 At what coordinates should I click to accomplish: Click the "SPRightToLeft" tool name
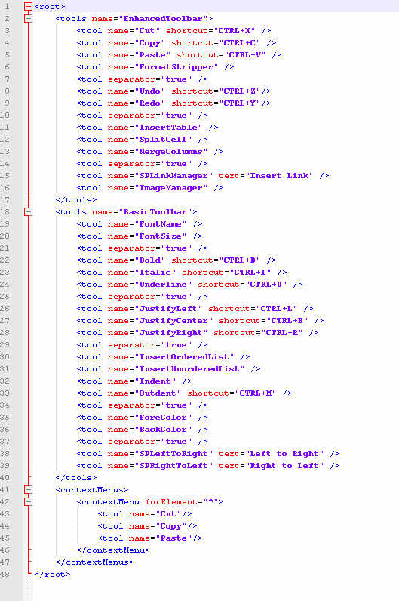point(173,465)
